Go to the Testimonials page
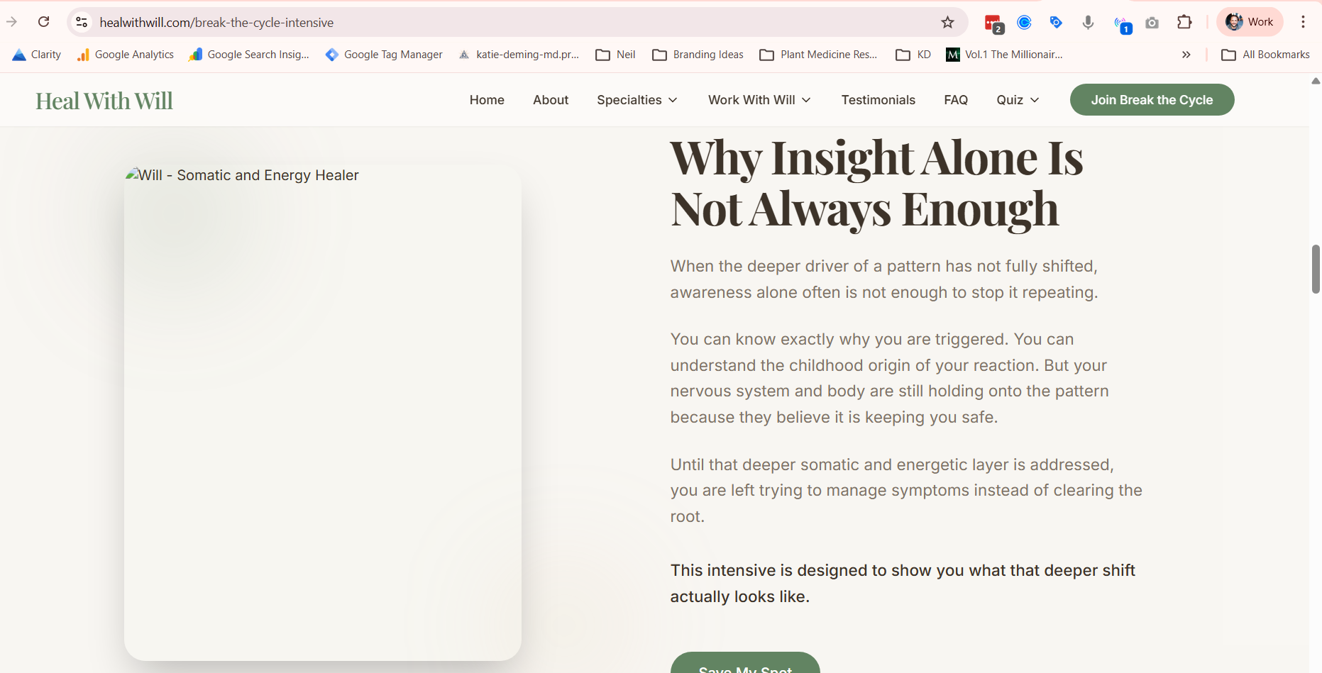1322x673 pixels. (878, 100)
